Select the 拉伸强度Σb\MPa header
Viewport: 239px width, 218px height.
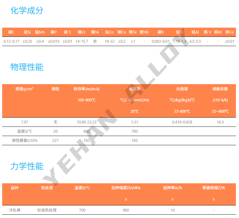click(126, 188)
